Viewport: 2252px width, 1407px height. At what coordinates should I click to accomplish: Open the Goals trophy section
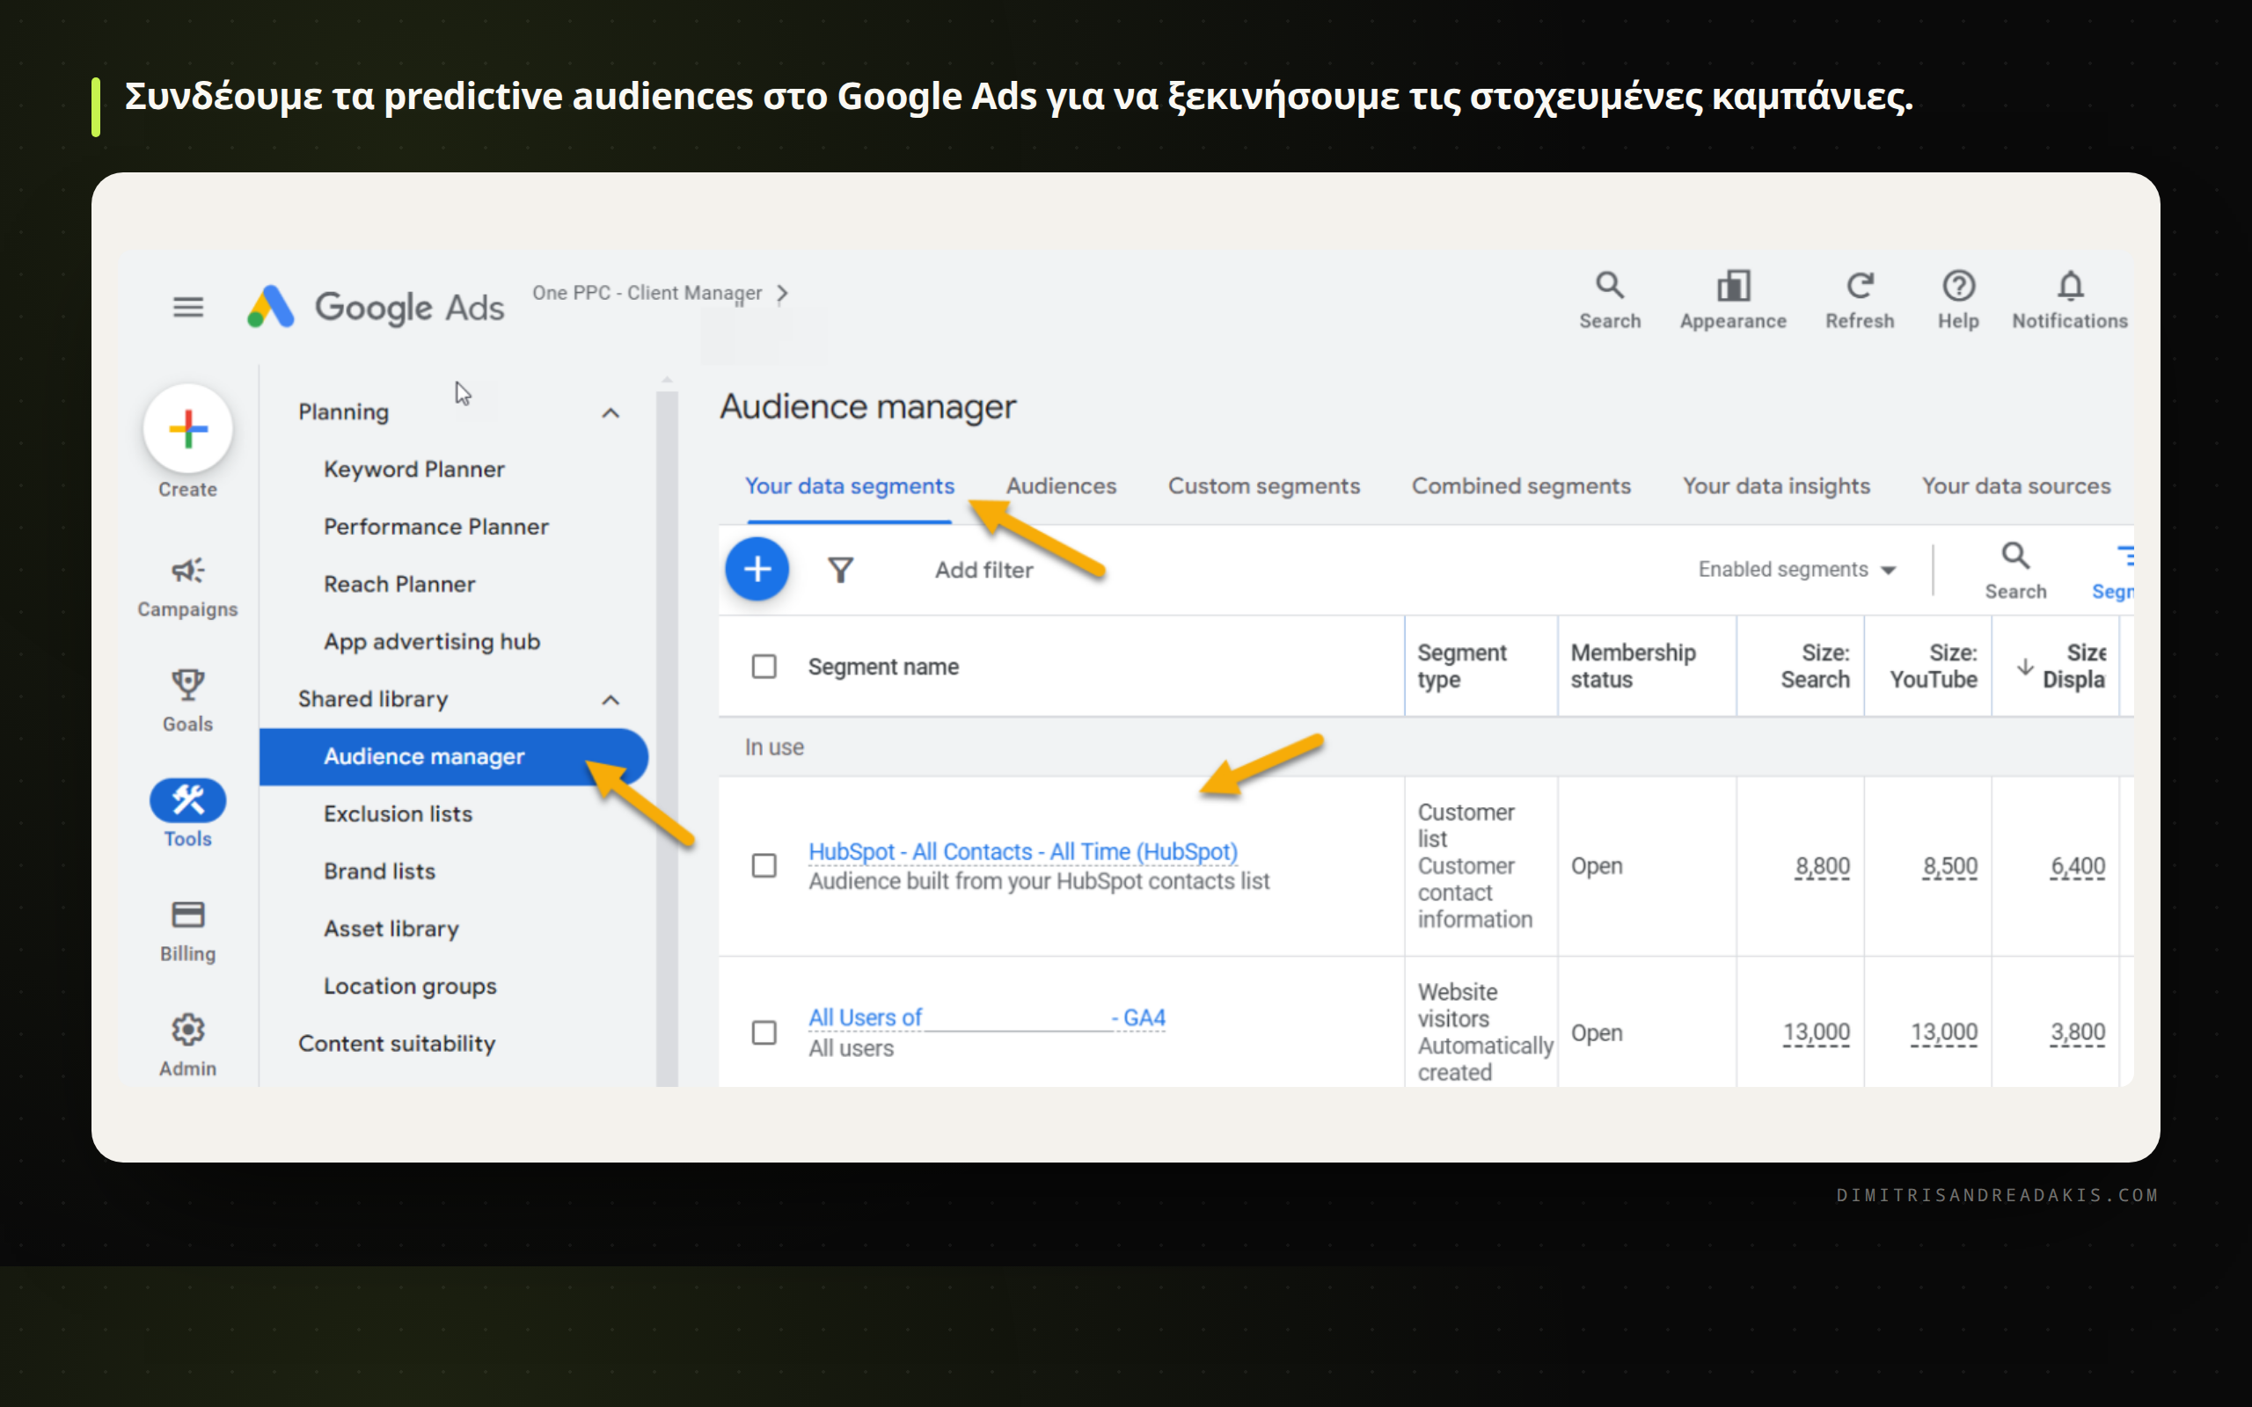[188, 703]
